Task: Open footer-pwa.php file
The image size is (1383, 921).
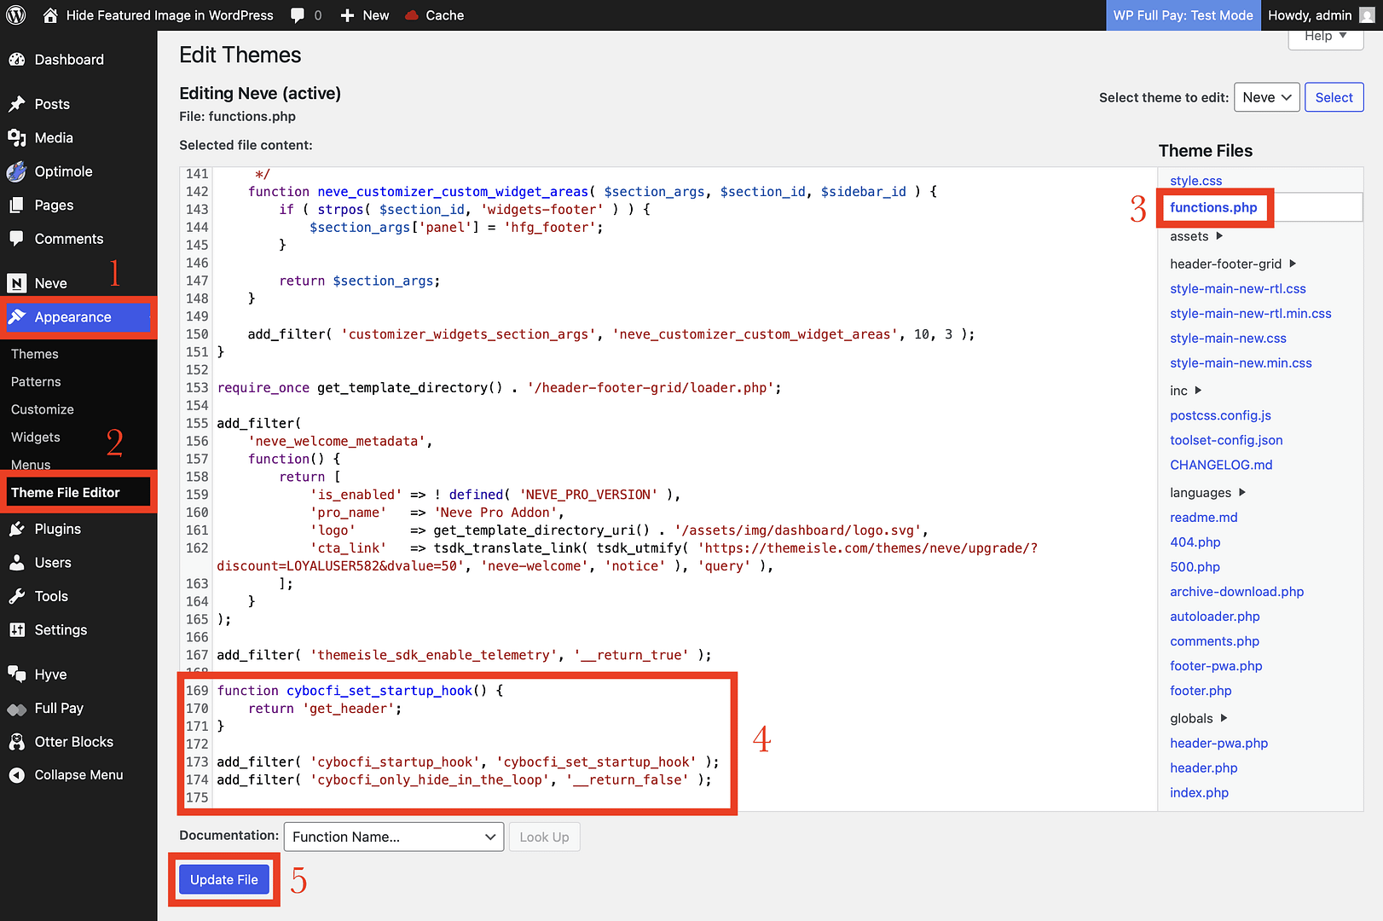Action: [1216, 666]
